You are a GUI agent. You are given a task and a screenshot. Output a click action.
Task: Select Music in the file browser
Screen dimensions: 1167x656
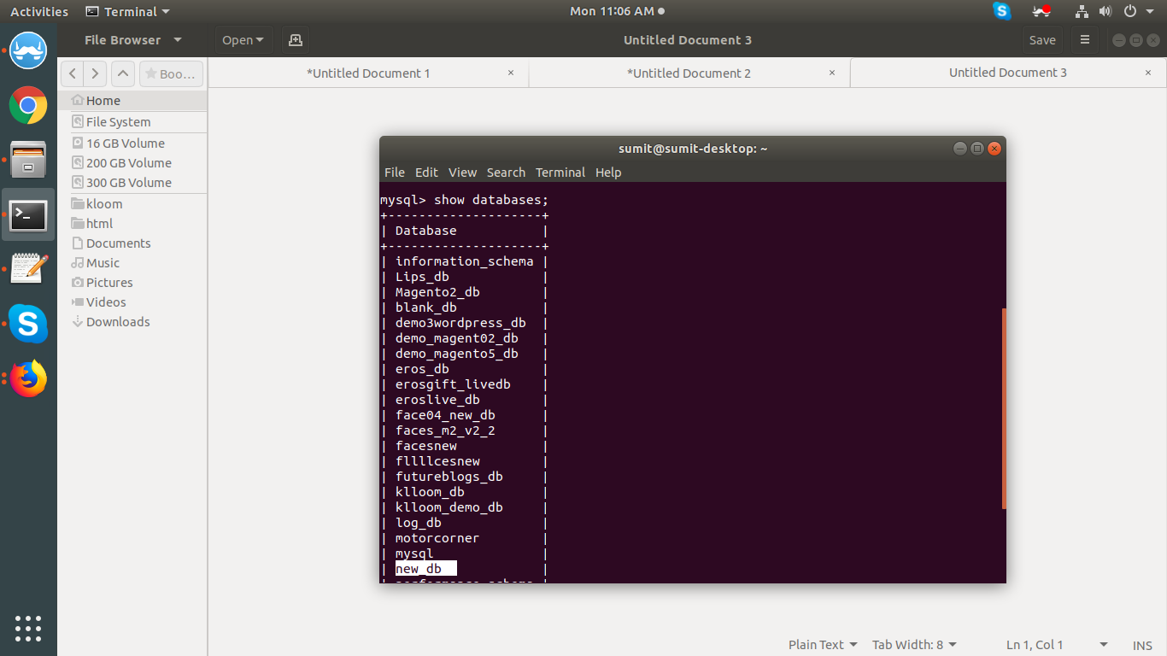pos(132,263)
